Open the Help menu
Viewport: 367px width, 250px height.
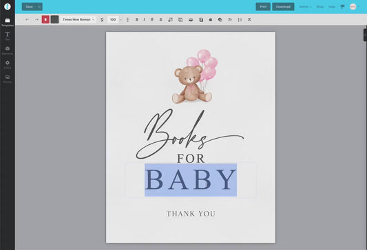click(x=331, y=7)
